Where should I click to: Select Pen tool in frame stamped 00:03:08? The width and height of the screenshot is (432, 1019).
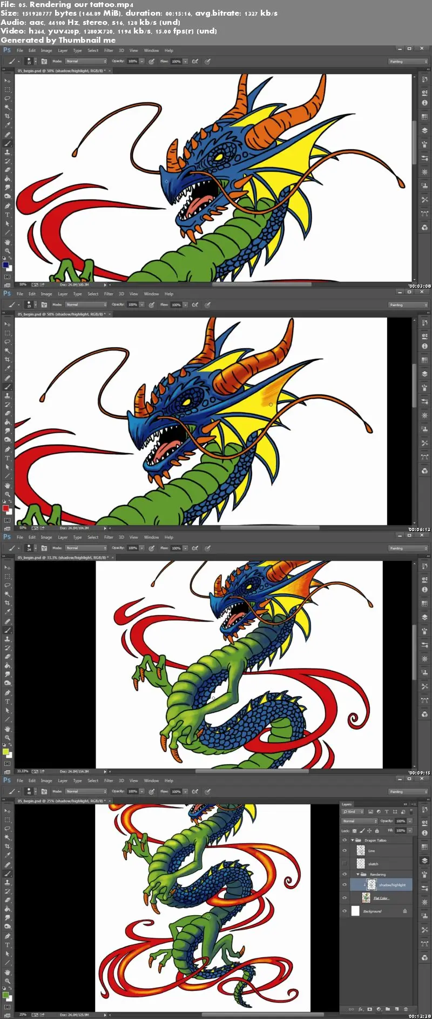pos(8,206)
